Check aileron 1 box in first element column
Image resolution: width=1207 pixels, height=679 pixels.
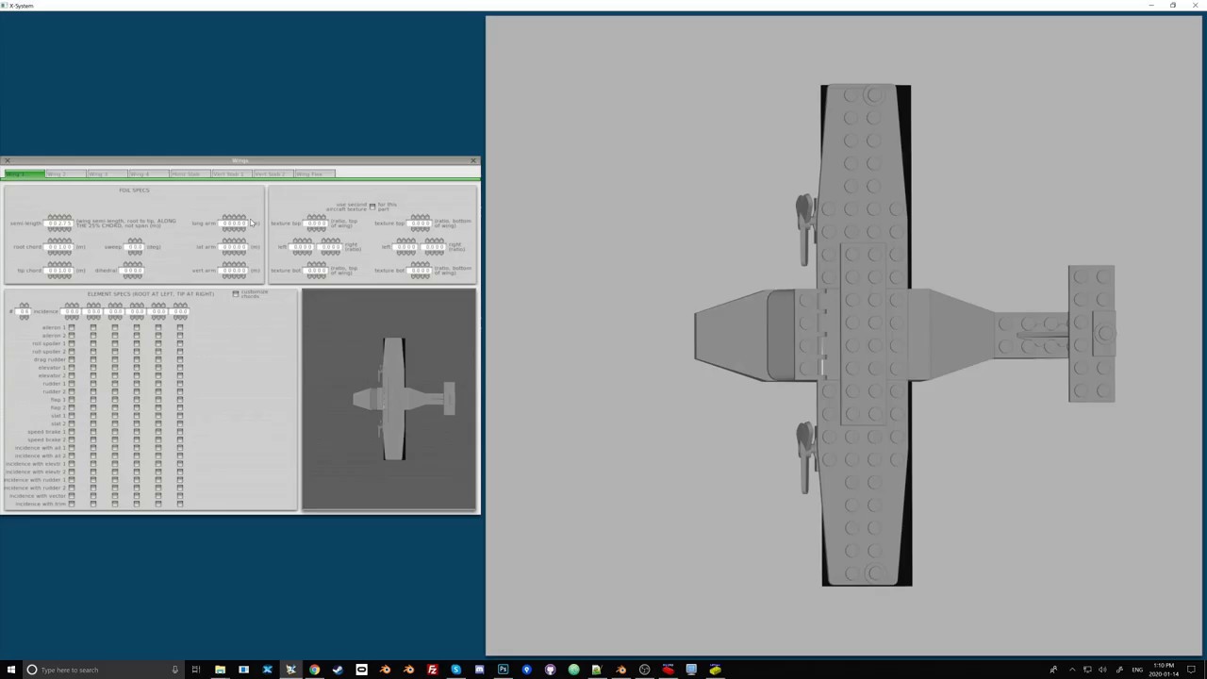coord(71,327)
